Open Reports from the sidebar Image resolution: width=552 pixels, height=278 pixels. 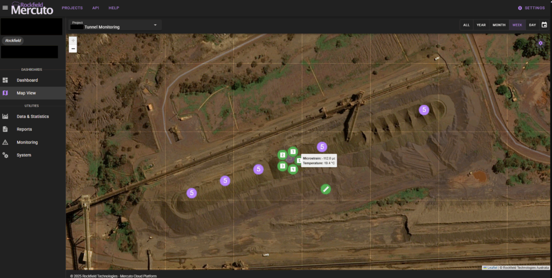click(24, 130)
